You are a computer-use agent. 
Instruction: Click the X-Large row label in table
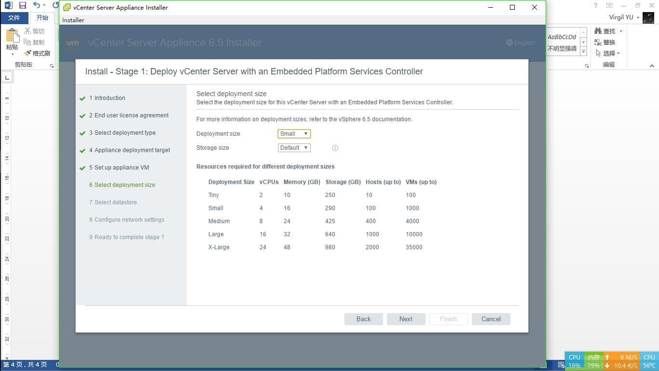point(219,247)
